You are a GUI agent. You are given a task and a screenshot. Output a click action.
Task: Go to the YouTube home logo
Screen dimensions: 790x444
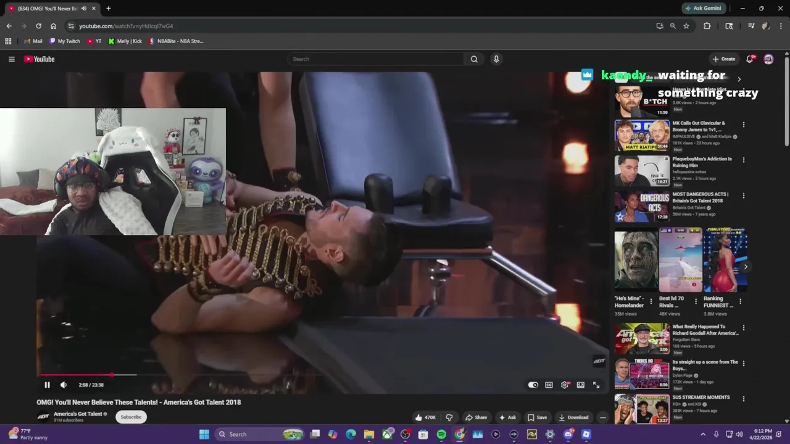point(39,59)
